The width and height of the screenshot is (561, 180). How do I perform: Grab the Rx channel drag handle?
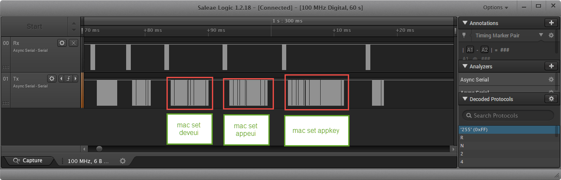6,67
